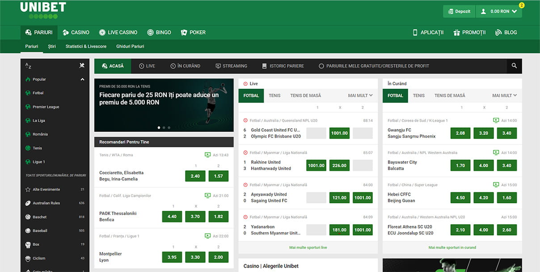Screen dimensions: 540x272
Task: Click the Tenis ball icon in sidebar
Action: [x=28, y=148]
